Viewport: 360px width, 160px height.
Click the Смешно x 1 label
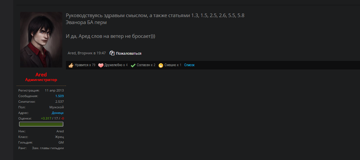[x=173, y=65]
